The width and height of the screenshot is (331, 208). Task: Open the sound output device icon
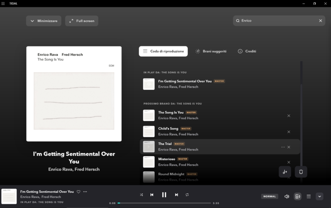pos(297,196)
